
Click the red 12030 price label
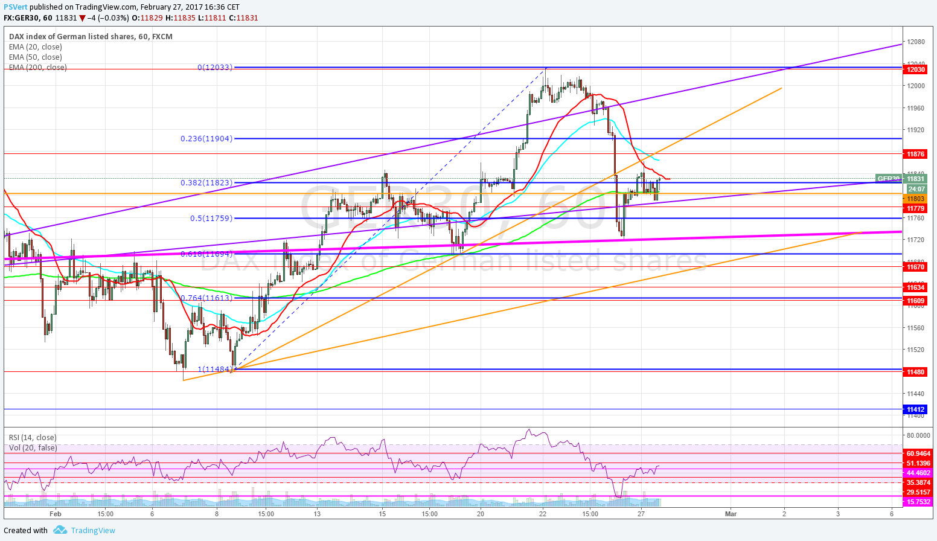(x=915, y=69)
